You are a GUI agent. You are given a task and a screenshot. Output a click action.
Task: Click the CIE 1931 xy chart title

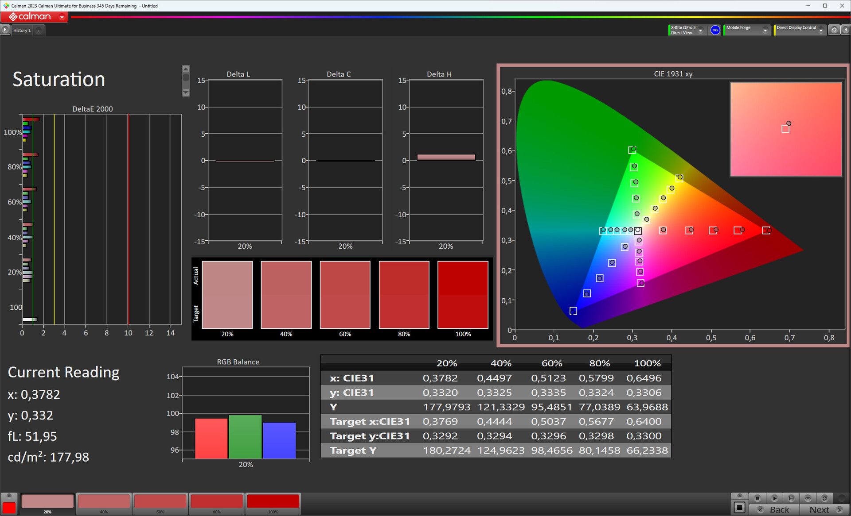(x=673, y=74)
